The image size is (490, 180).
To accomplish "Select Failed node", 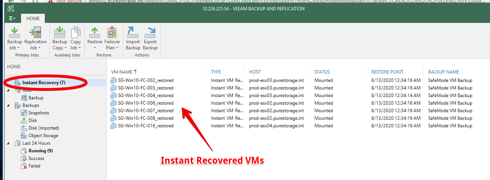I will (34, 166).
